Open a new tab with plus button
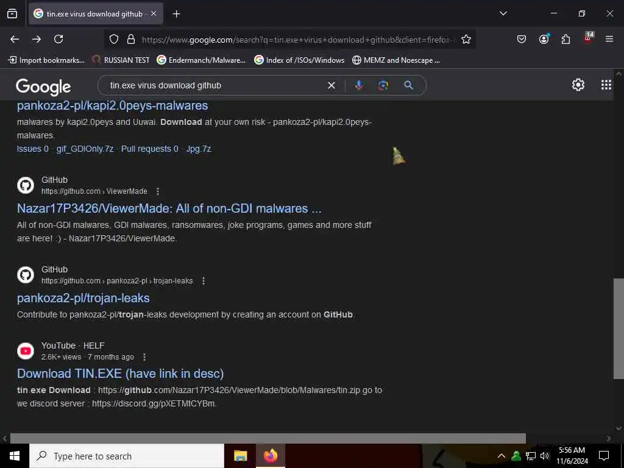624x468 pixels. point(176,14)
